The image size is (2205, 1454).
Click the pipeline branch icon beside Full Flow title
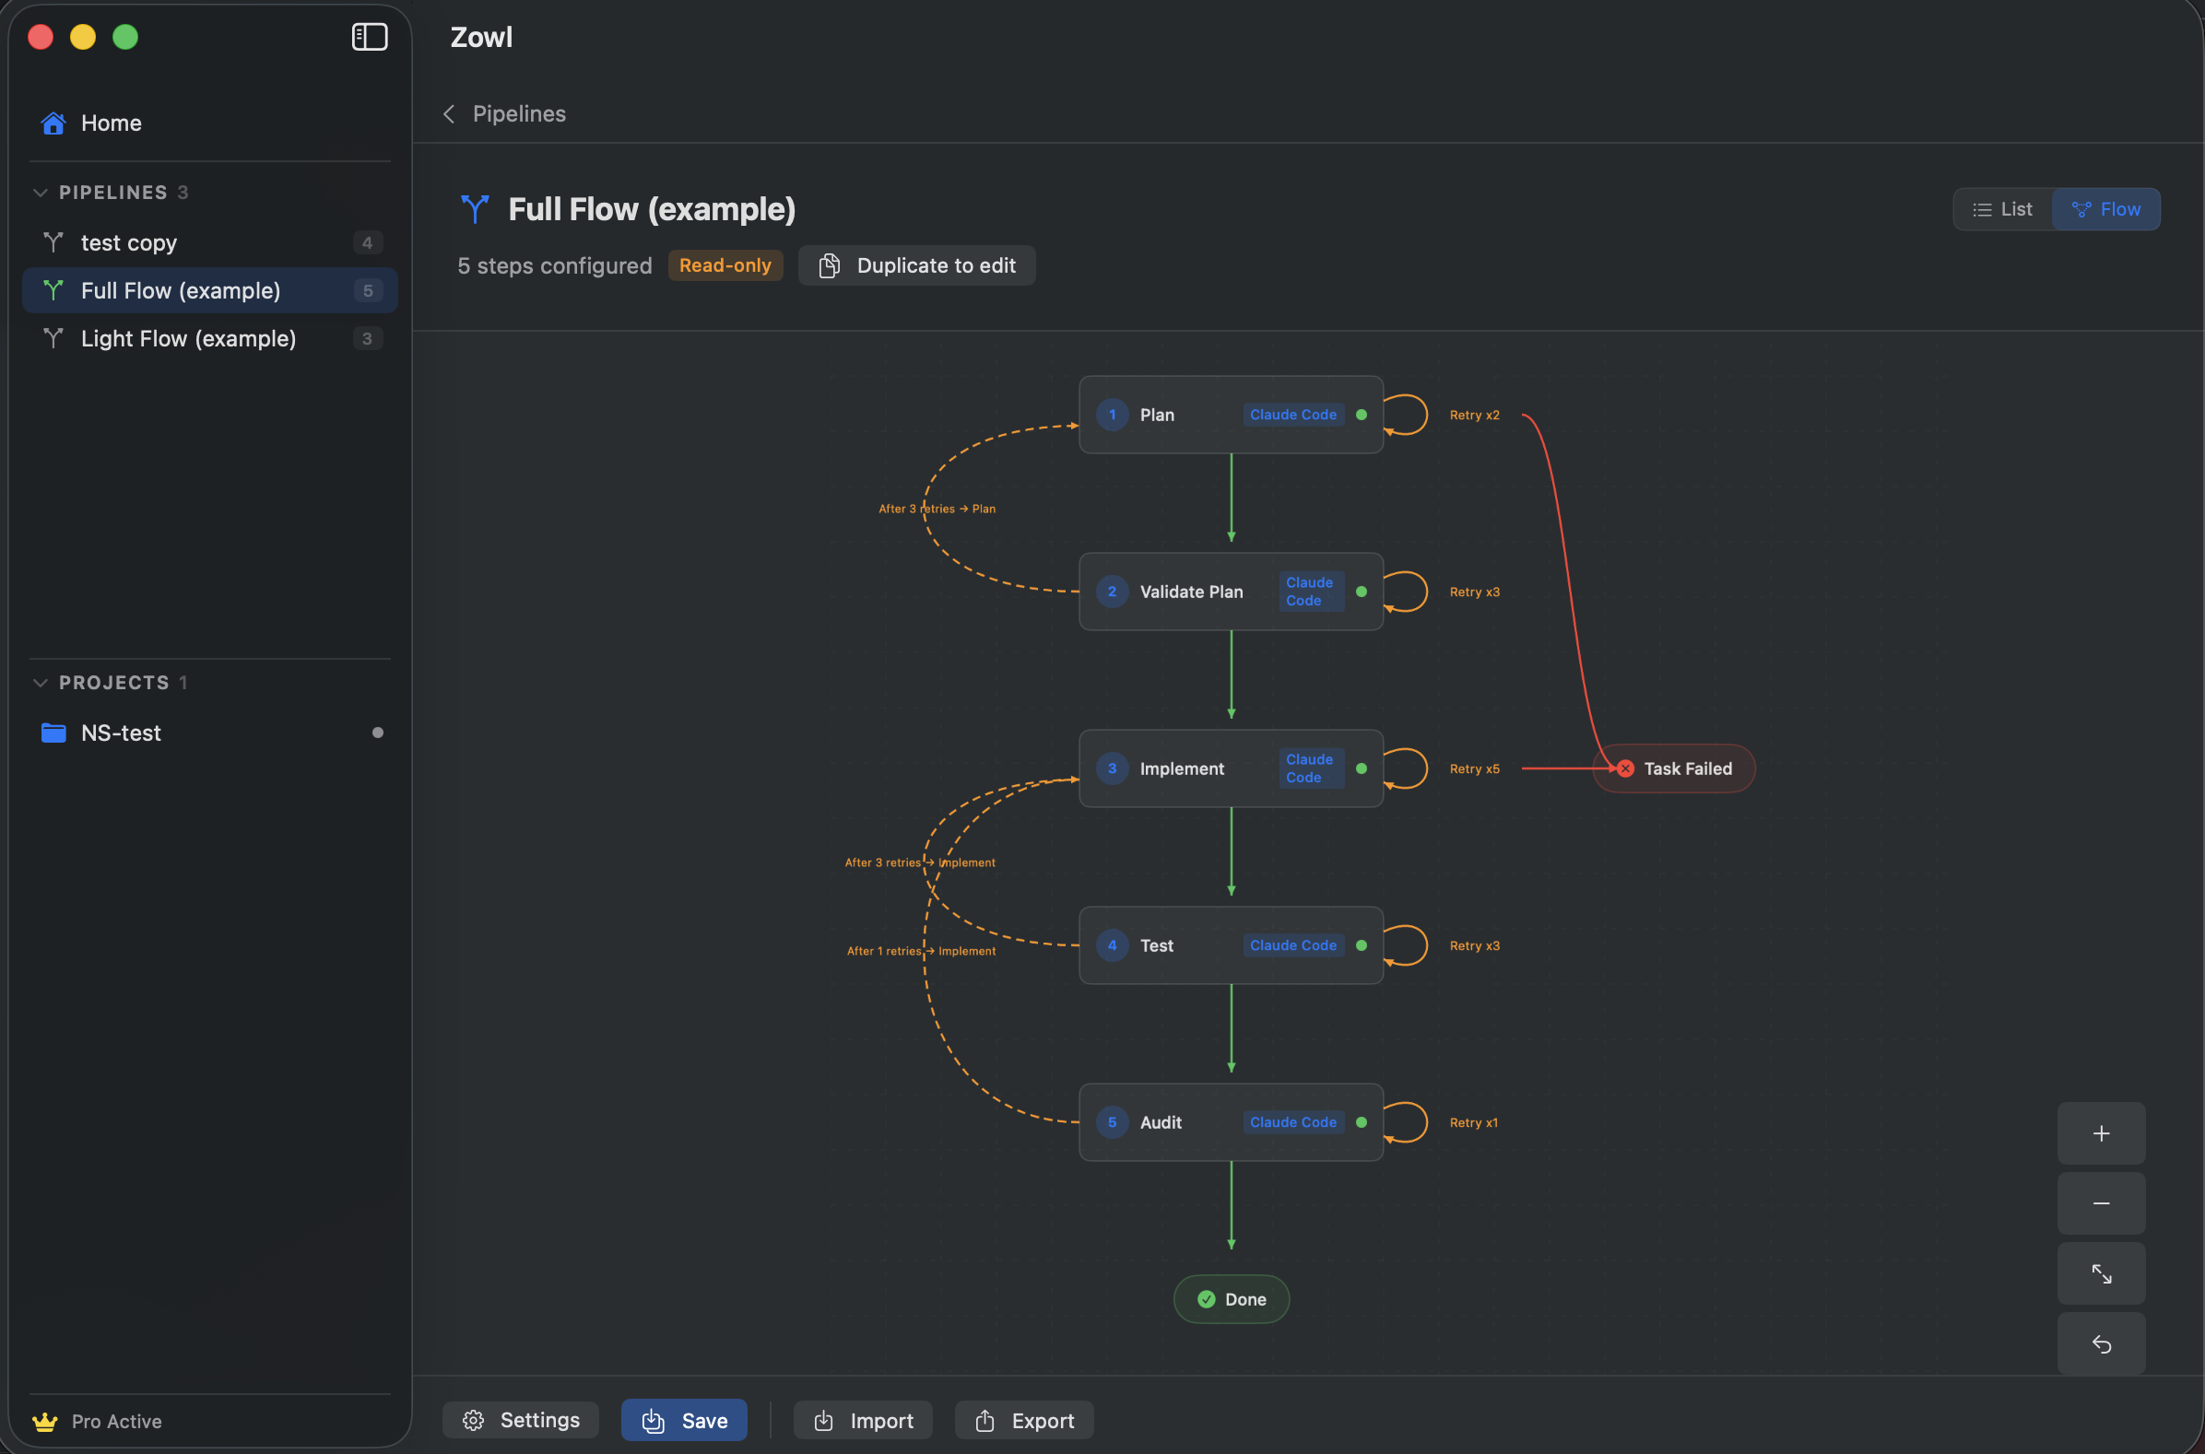(476, 208)
